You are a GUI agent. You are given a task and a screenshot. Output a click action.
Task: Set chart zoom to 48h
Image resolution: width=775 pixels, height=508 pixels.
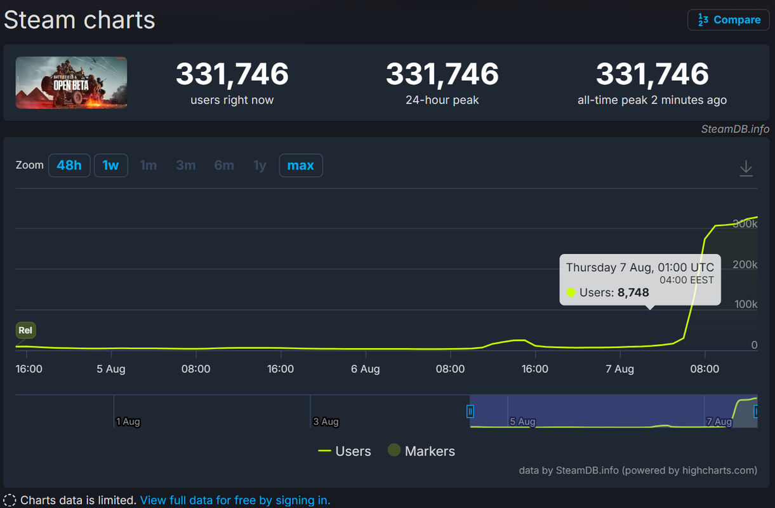coord(69,165)
